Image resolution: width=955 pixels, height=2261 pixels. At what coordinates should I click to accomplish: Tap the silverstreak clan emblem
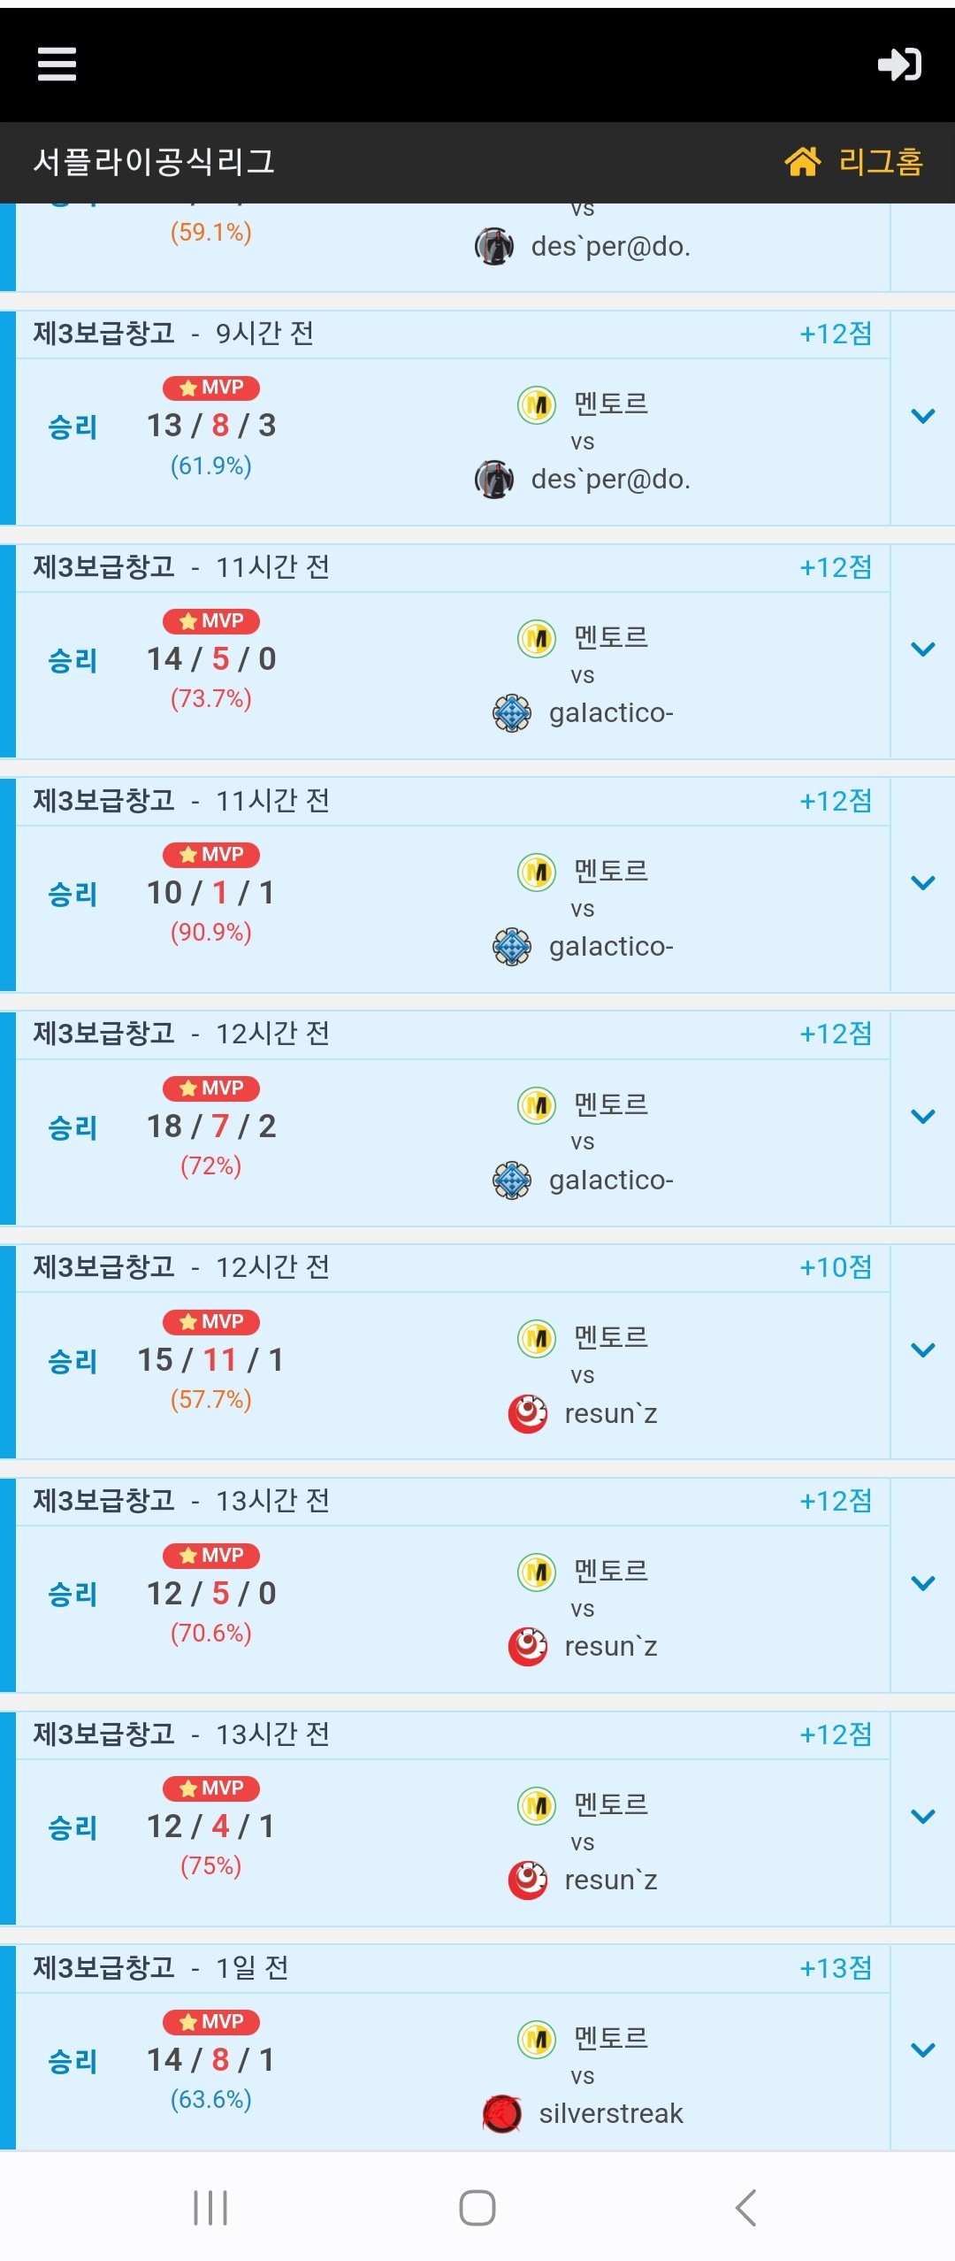point(502,2114)
